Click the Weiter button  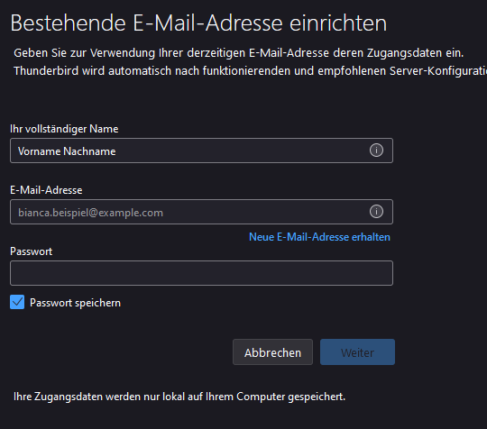tap(357, 352)
